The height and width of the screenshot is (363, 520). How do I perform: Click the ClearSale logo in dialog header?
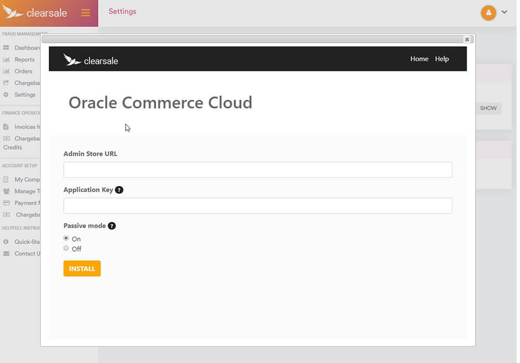tap(91, 60)
